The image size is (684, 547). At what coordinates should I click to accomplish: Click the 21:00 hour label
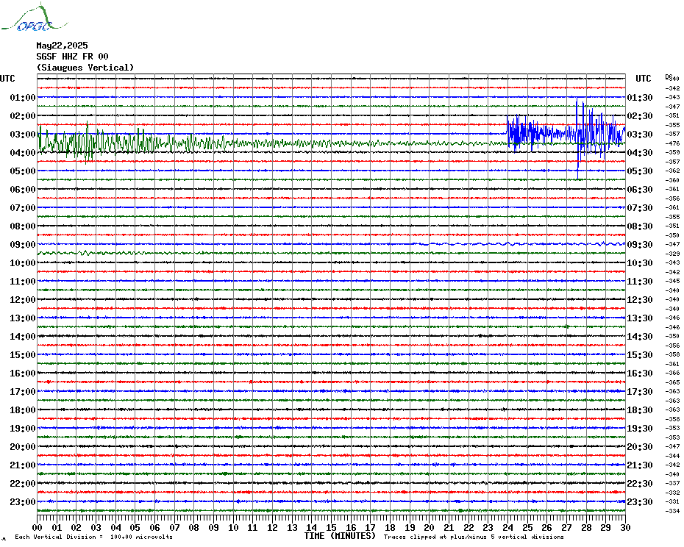coord(23,465)
